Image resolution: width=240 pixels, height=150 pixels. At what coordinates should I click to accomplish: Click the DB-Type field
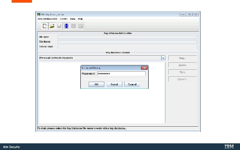click(x=127, y=37)
